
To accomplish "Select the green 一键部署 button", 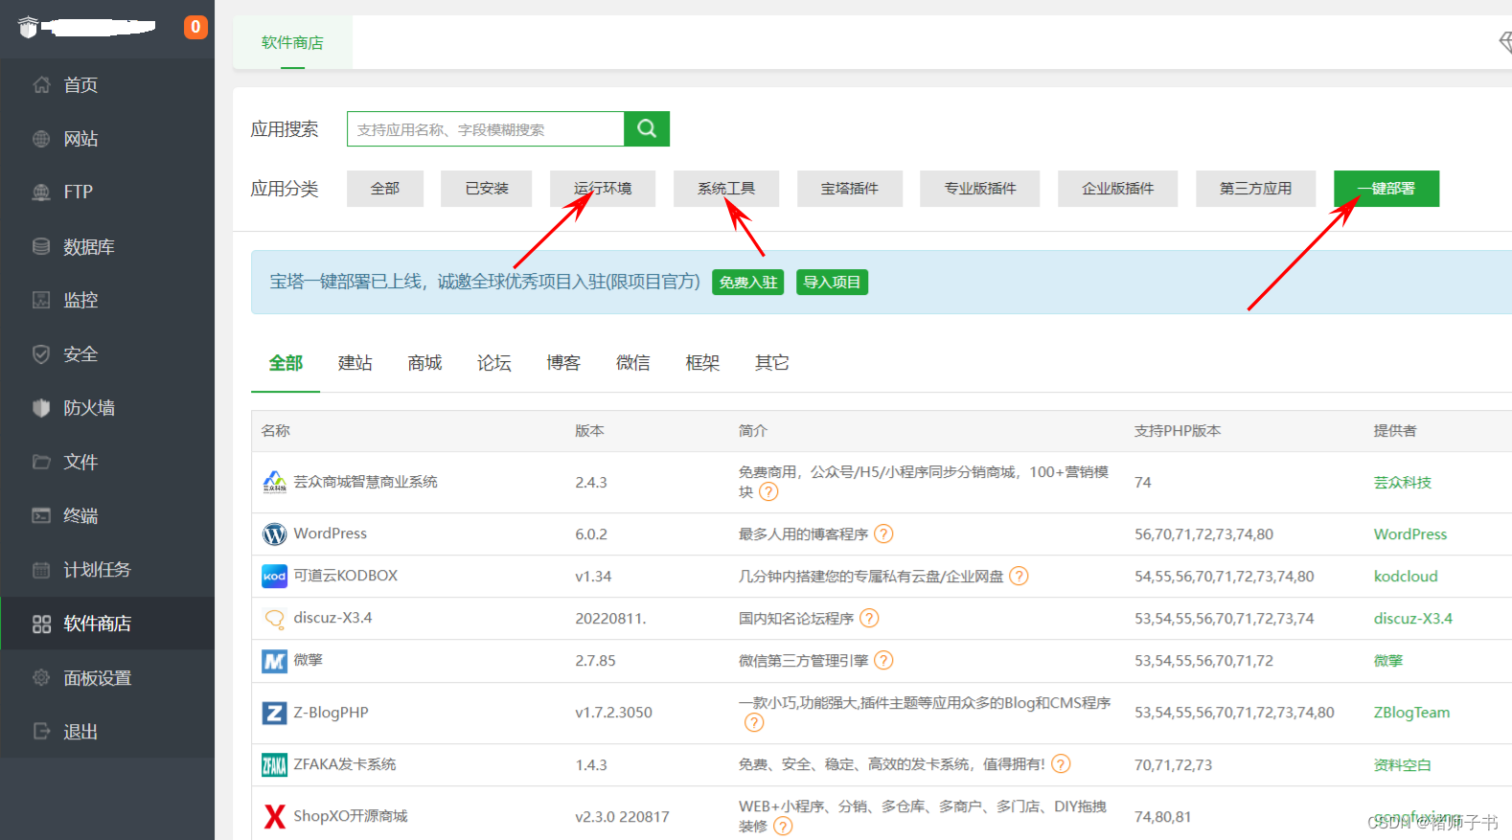I will click(x=1386, y=189).
